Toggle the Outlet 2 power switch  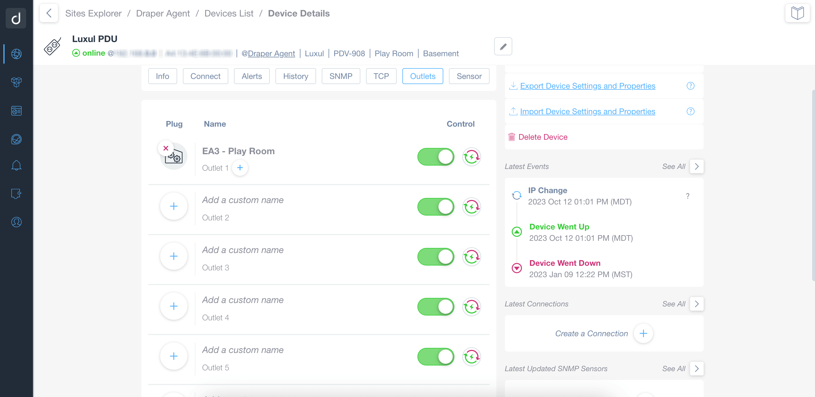(436, 207)
